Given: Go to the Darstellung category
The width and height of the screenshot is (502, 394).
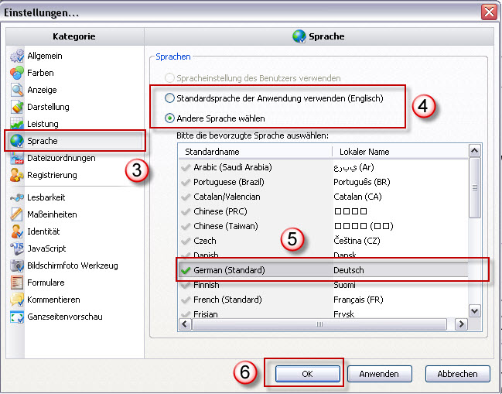Looking at the screenshot, I should pos(48,107).
